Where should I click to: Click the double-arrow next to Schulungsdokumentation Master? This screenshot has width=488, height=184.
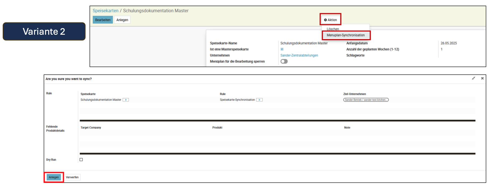[126, 100]
